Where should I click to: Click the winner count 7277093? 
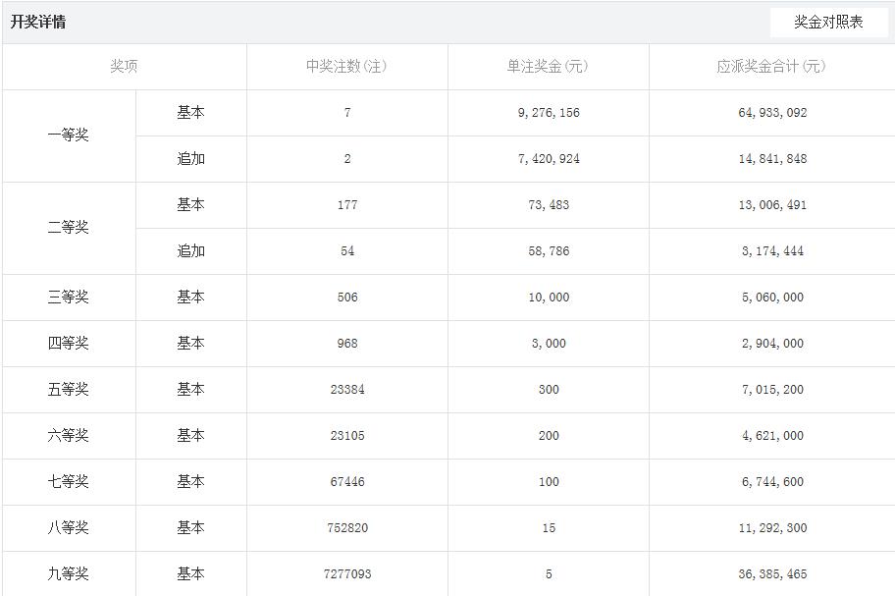coord(347,574)
